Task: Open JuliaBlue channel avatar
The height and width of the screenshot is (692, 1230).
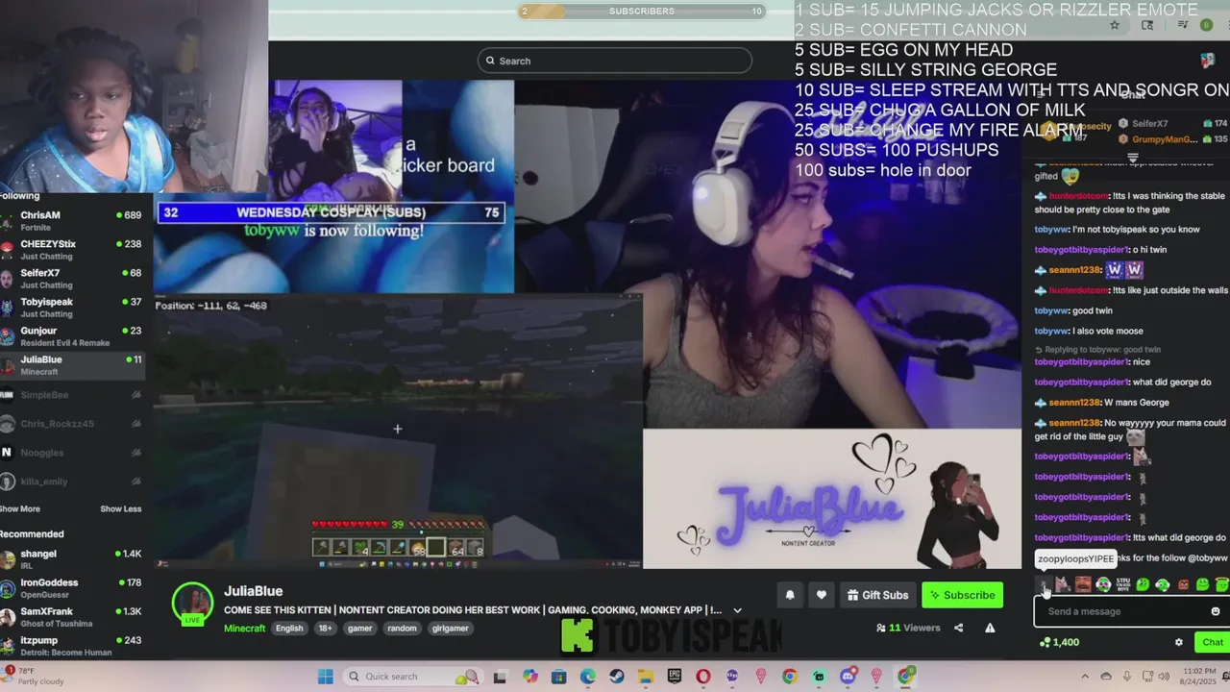Action: 192,603
